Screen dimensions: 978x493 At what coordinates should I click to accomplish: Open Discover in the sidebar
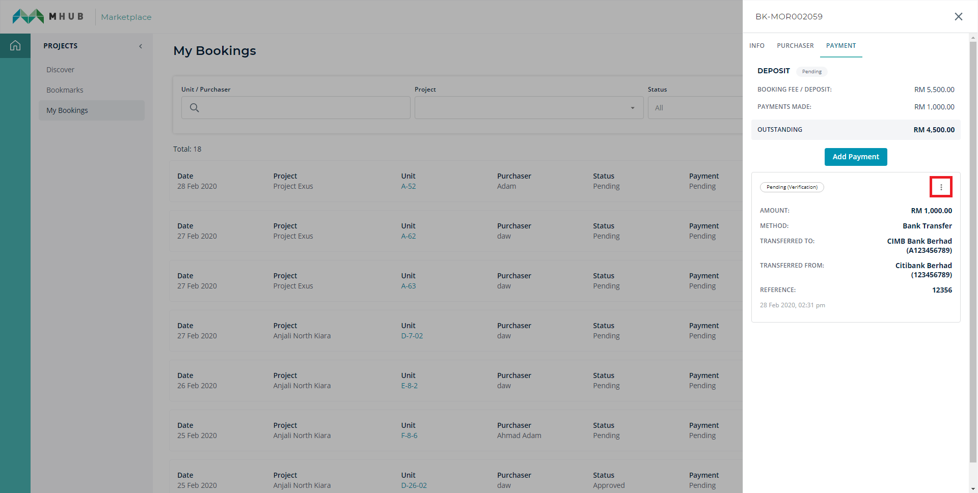(60, 70)
